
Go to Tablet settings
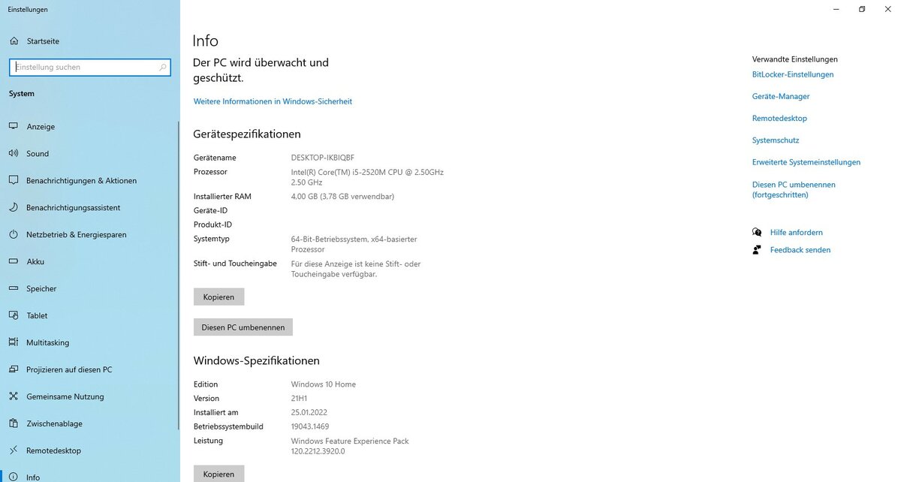37,316
